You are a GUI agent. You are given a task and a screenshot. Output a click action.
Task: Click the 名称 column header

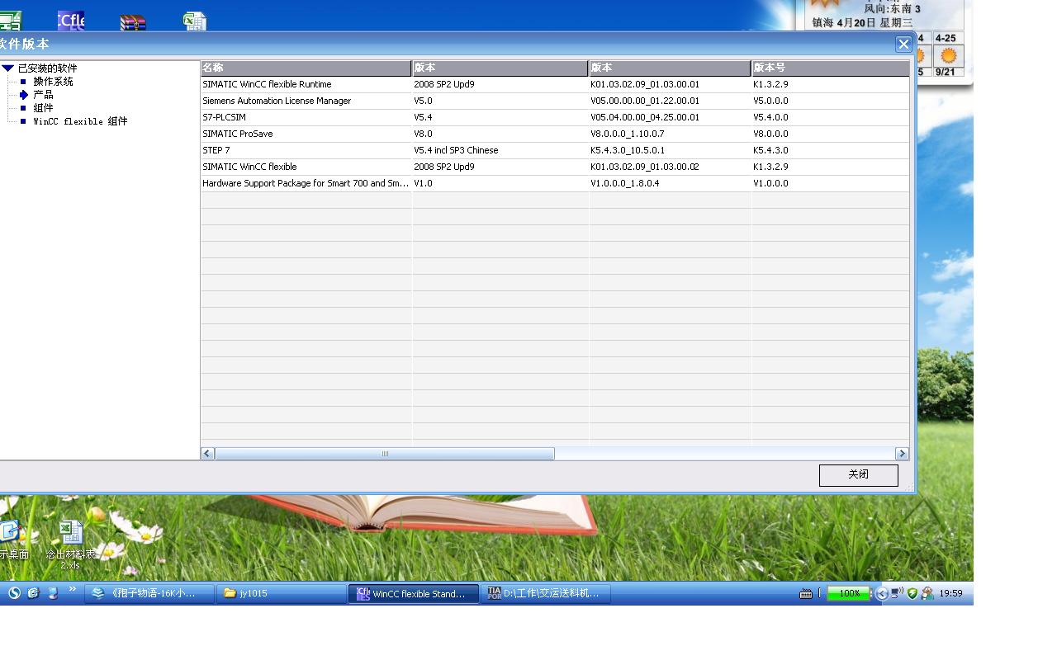(x=306, y=68)
